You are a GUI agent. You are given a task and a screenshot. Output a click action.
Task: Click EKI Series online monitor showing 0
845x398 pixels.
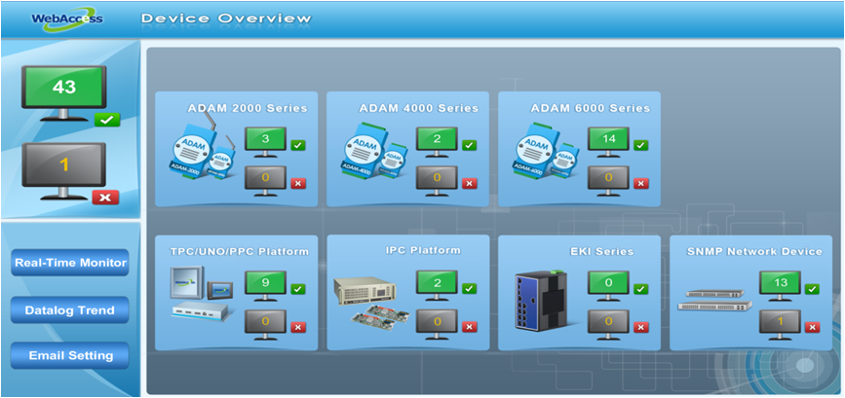point(608,286)
